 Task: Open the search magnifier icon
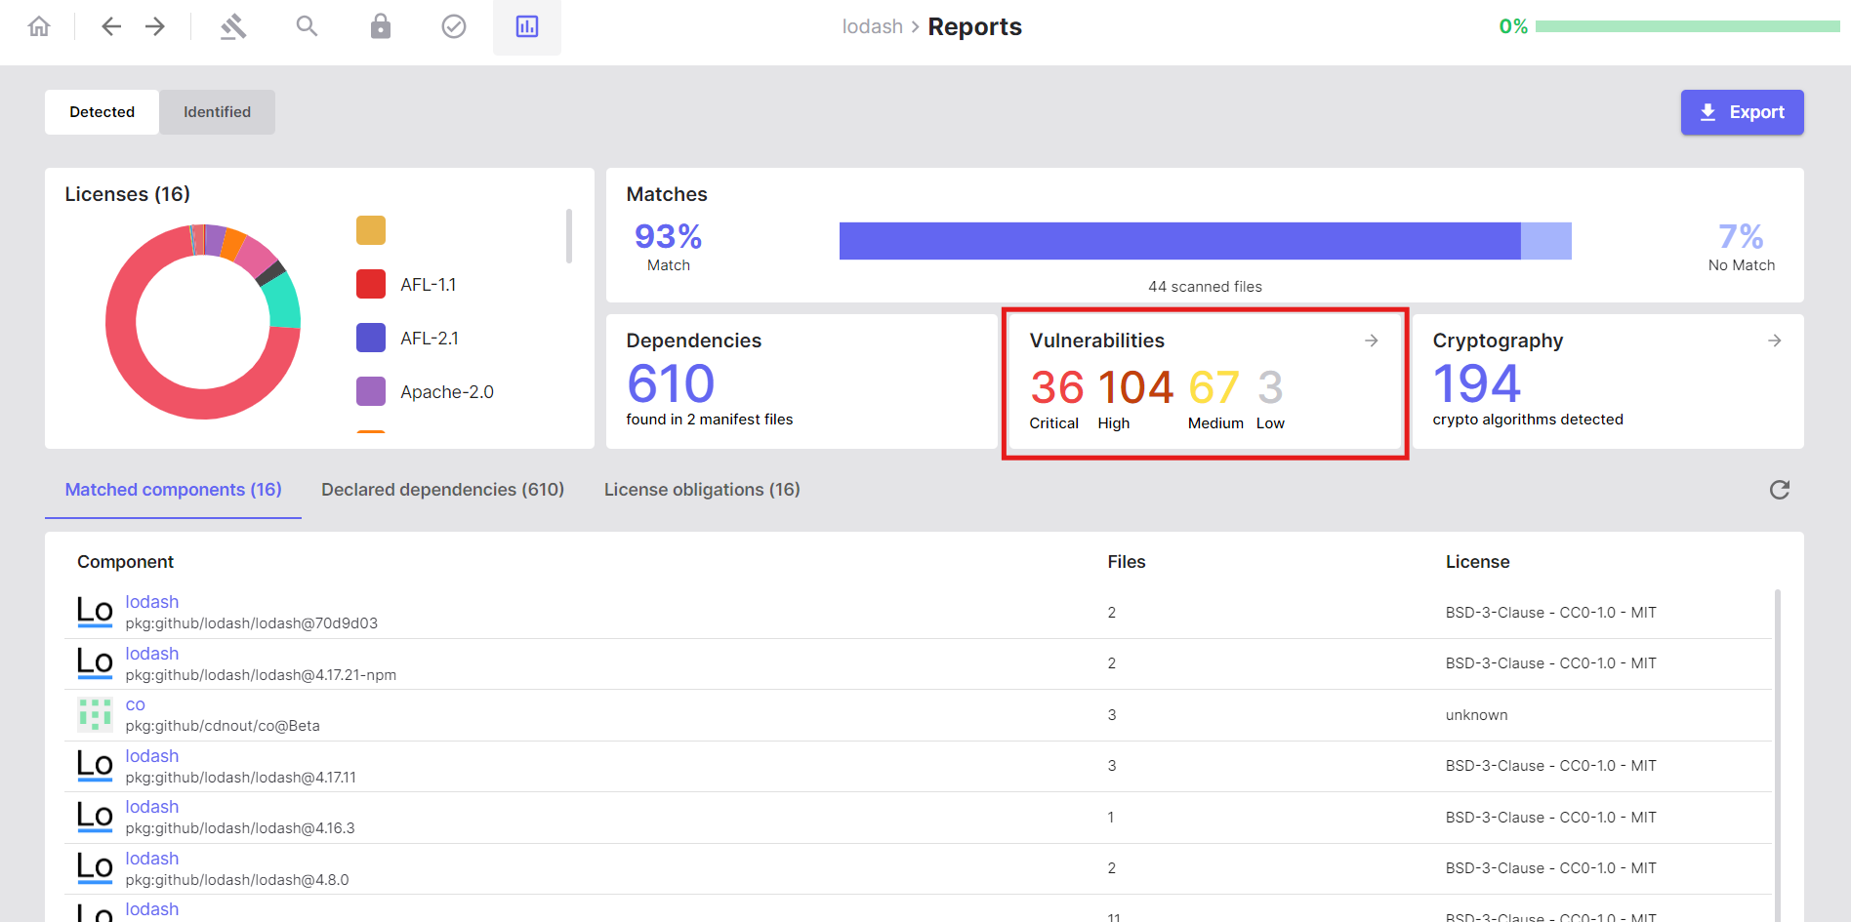(x=307, y=26)
